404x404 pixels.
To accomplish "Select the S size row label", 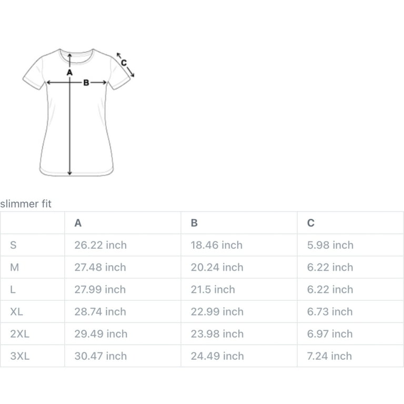I will pyautogui.click(x=13, y=245).
